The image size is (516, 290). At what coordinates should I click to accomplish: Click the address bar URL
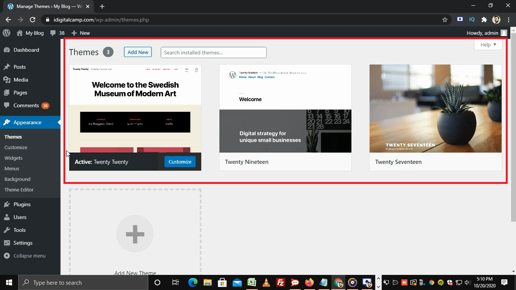101,20
